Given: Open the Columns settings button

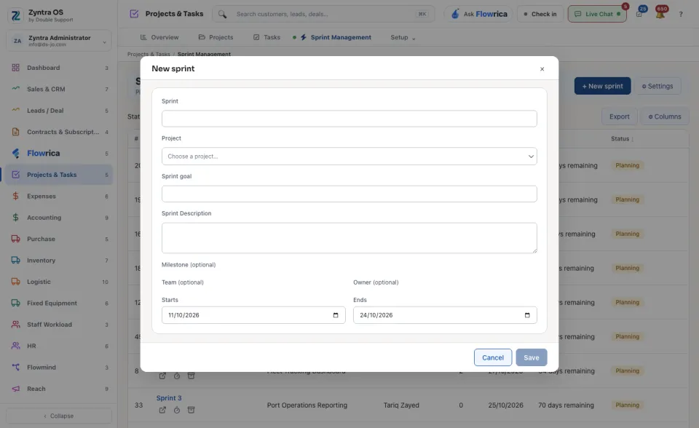Looking at the screenshot, I should [665, 116].
